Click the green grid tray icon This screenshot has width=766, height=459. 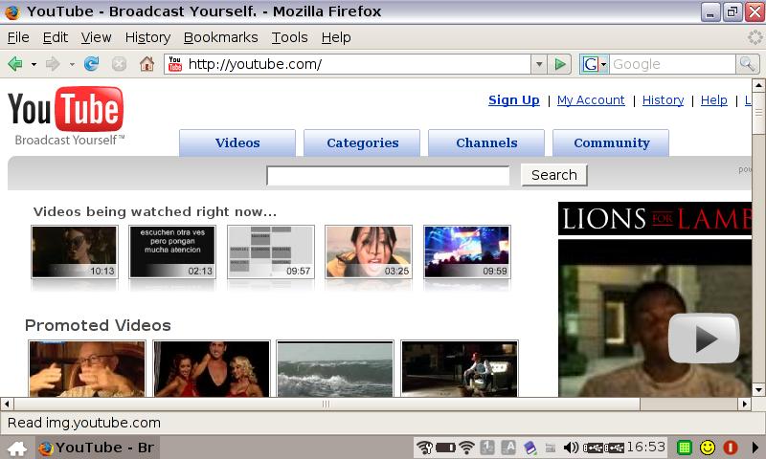(685, 448)
